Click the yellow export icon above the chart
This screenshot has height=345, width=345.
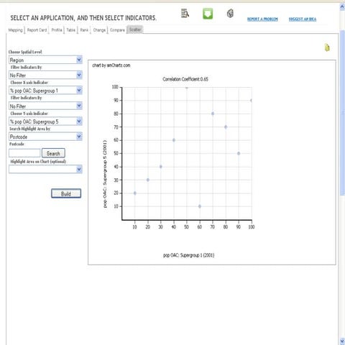(x=327, y=47)
